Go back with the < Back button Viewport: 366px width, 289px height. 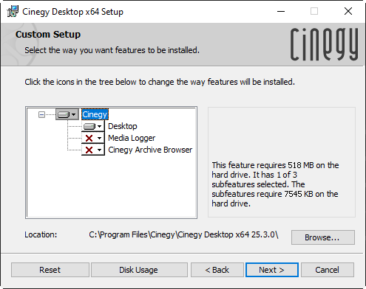point(217,270)
